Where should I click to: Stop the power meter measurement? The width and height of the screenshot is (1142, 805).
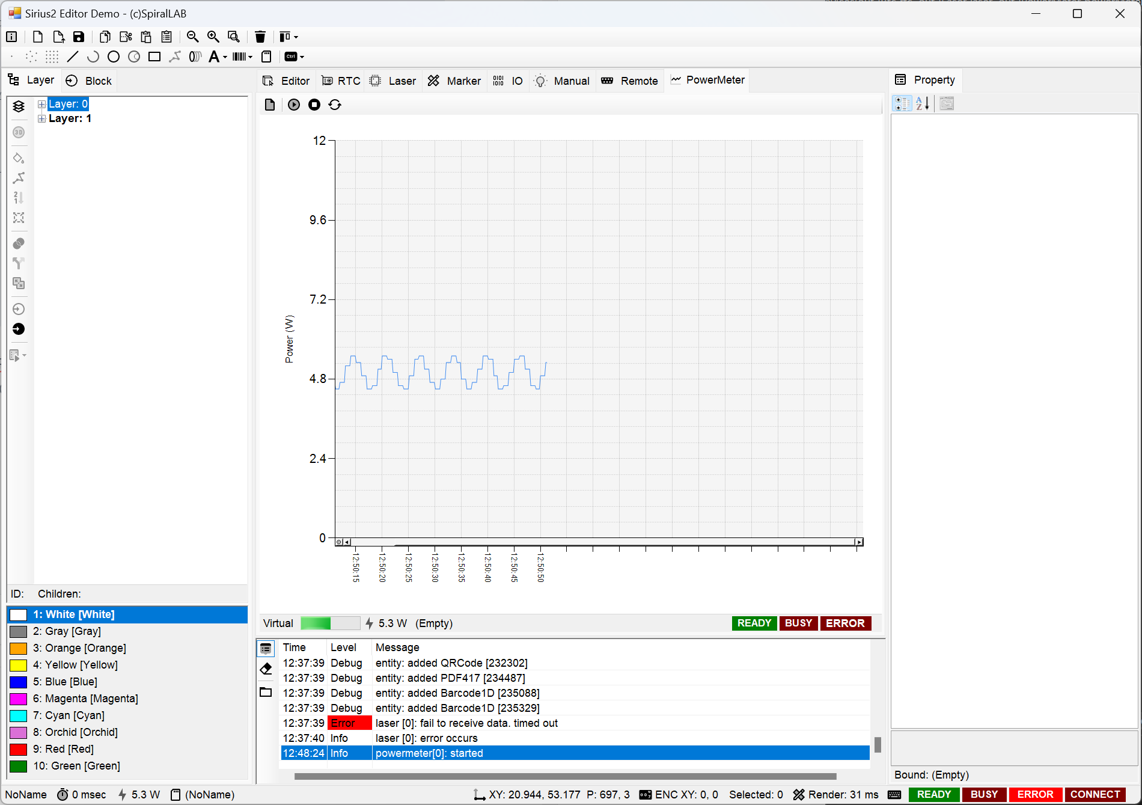tap(314, 105)
